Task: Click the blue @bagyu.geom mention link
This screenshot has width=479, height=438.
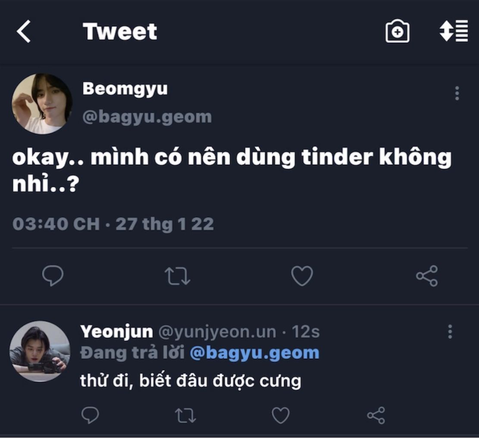Action: 254,353
